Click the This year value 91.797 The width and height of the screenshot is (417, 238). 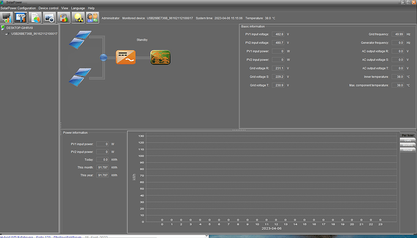tap(102, 175)
